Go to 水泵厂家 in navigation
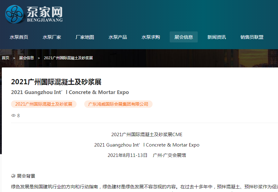The width and height of the screenshot is (278, 192). coord(52,37)
